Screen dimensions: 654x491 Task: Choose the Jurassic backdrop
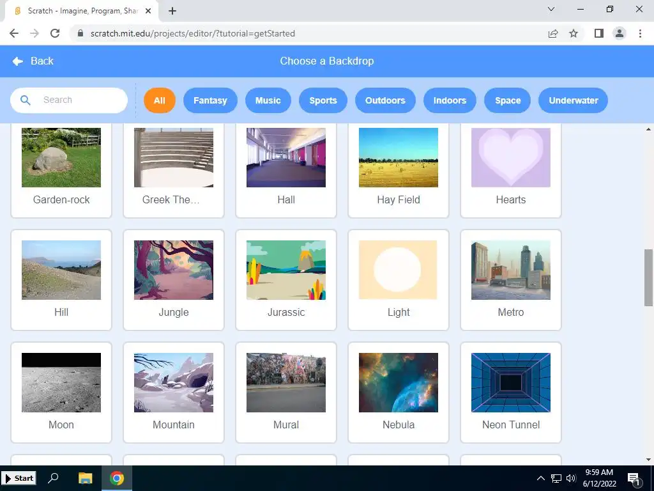[286, 280]
